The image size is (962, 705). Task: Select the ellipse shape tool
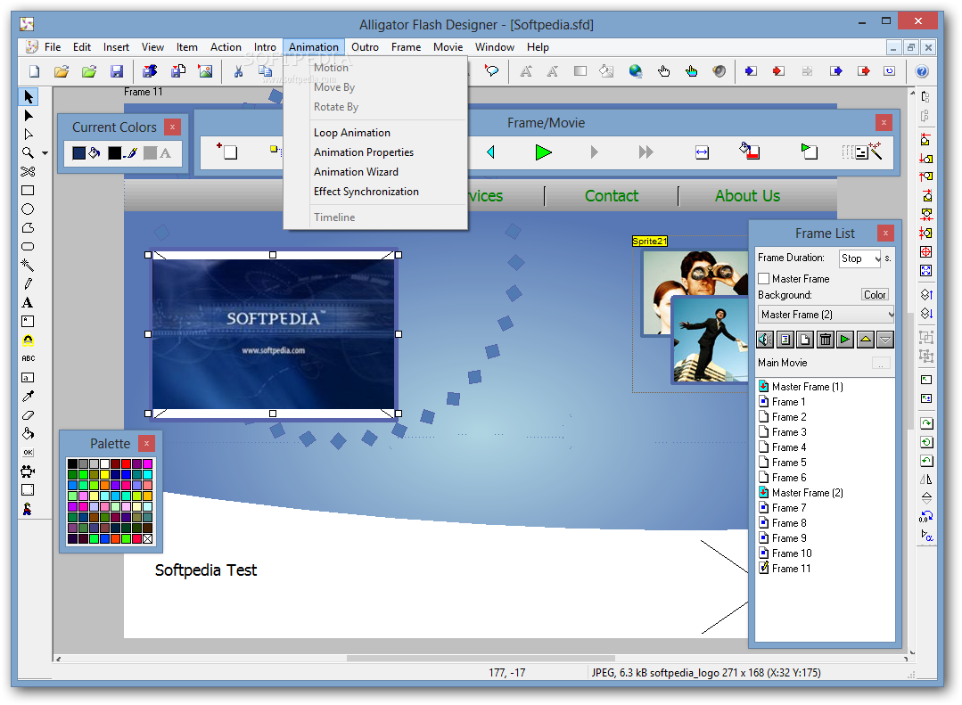pyautogui.click(x=28, y=209)
